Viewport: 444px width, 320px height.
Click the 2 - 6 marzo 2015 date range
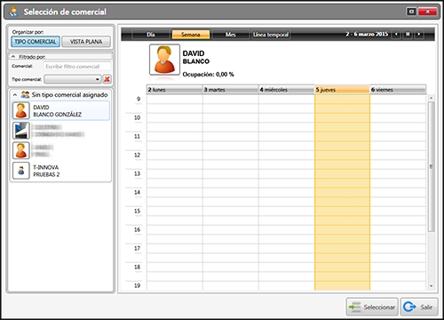click(x=367, y=34)
